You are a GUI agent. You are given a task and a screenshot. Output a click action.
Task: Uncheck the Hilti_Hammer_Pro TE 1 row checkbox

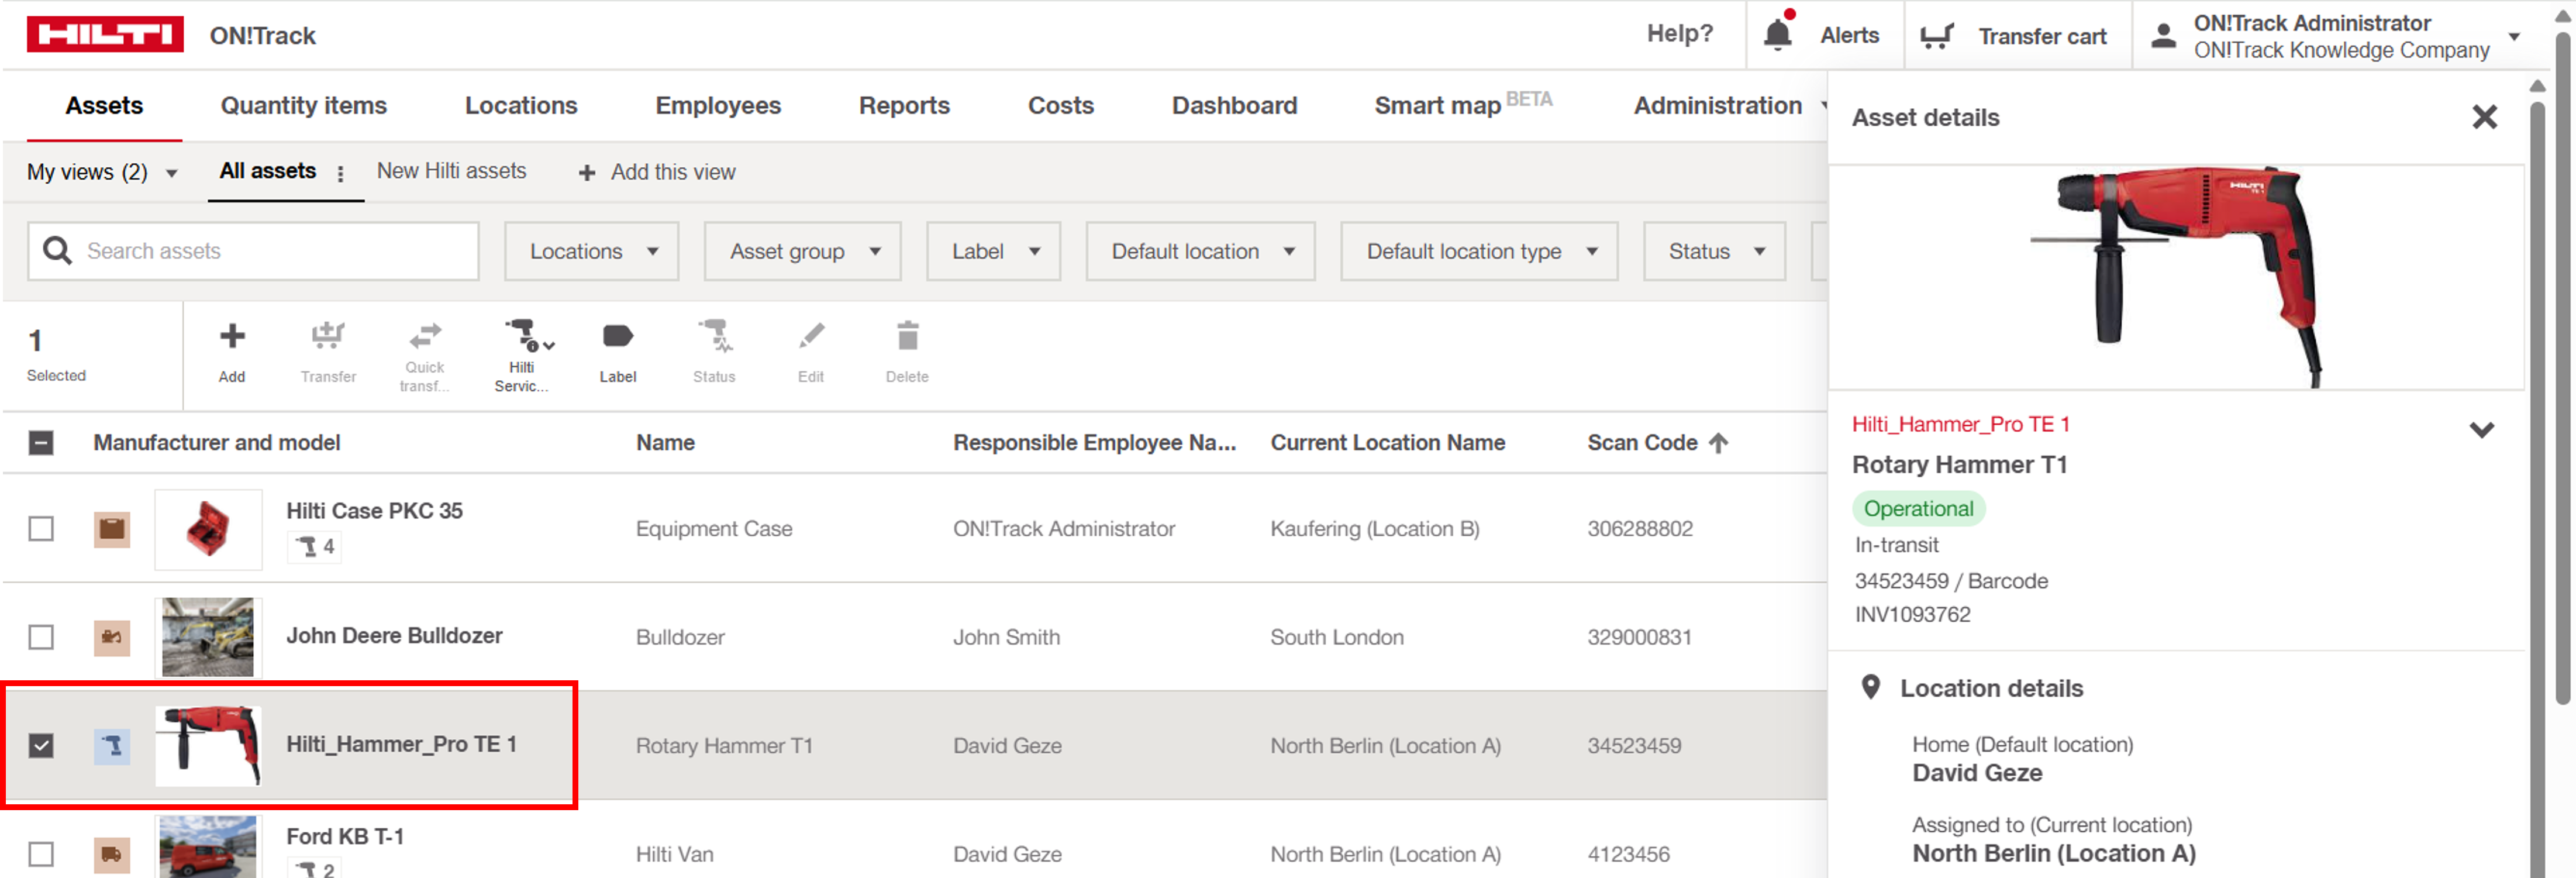[41, 746]
